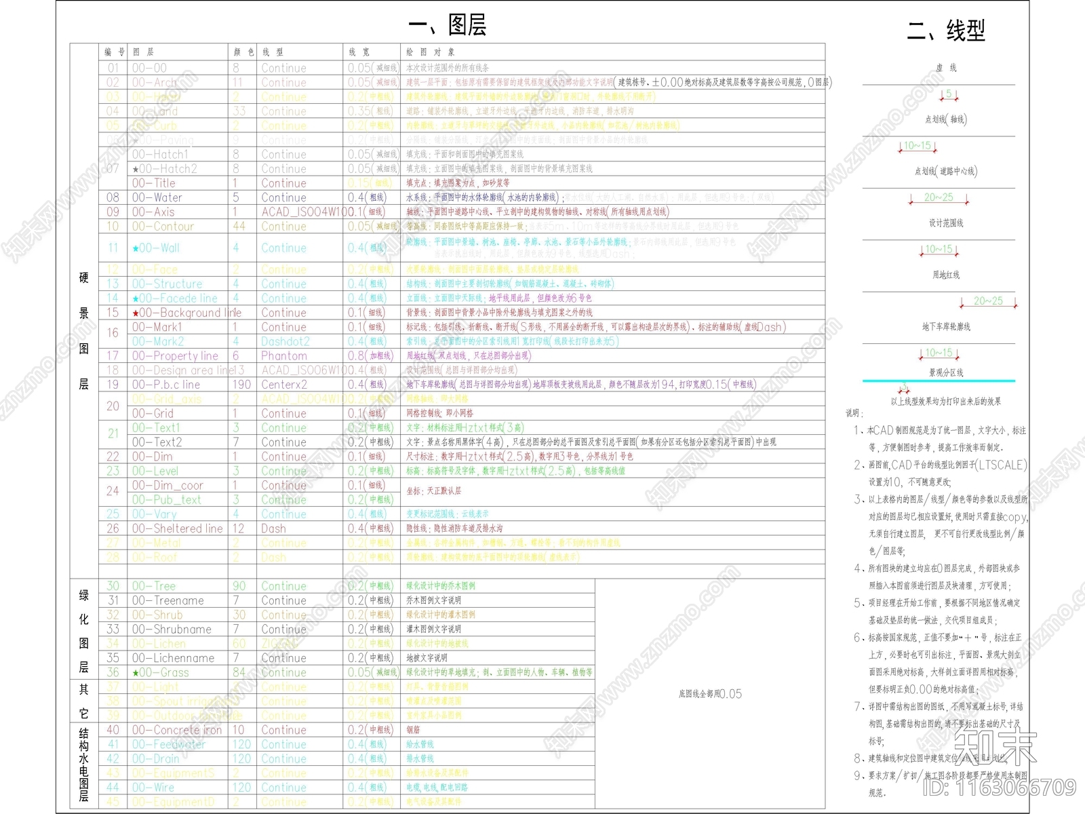This screenshot has width=1085, height=814.
Task: Click the 00-Tree layer name
Action: click(153, 585)
